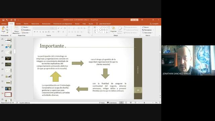This screenshot has height=121, width=215.
Task: Cut selection with the scissors icon
Action: [x=7, y=27]
